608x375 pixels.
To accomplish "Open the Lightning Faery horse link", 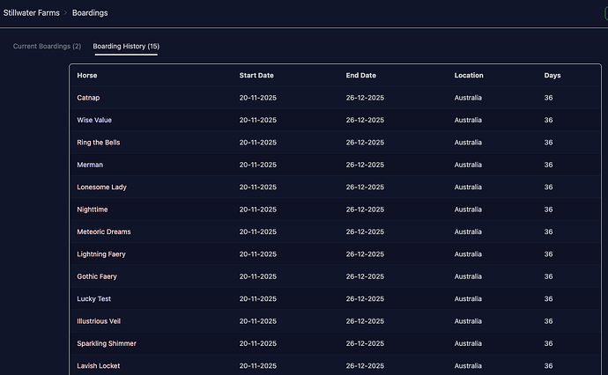I will pos(101,254).
